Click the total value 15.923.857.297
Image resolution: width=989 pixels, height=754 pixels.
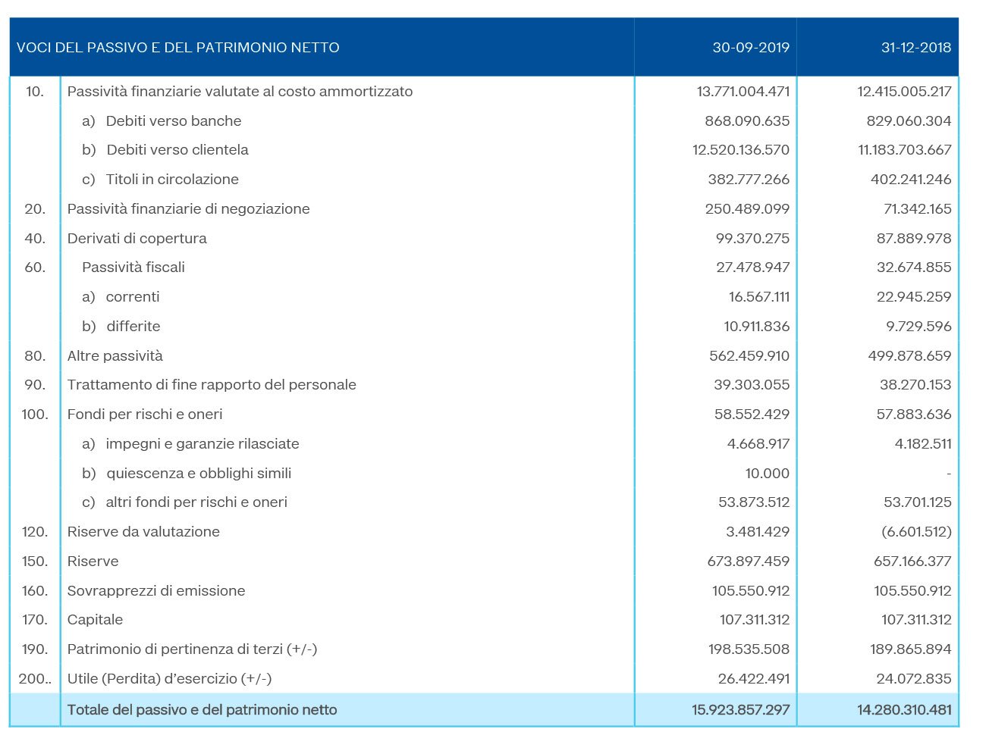tap(740, 710)
